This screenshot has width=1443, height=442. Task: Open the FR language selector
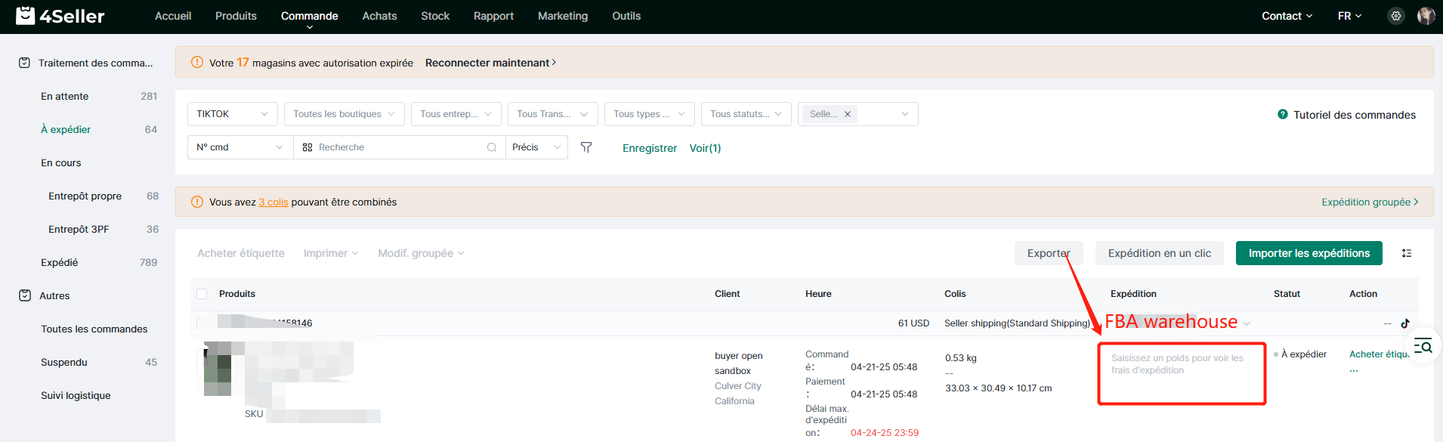(1349, 16)
